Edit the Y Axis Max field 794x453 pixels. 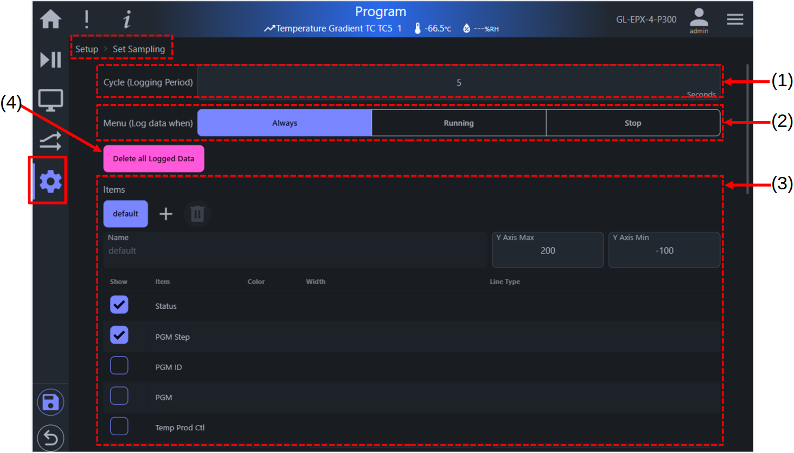point(548,250)
